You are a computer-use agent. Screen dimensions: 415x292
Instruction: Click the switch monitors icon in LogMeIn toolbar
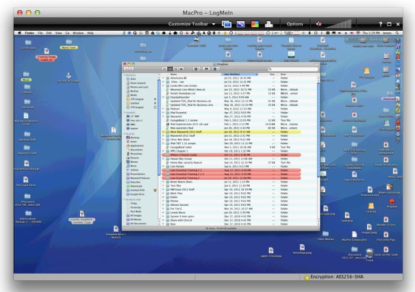point(226,24)
